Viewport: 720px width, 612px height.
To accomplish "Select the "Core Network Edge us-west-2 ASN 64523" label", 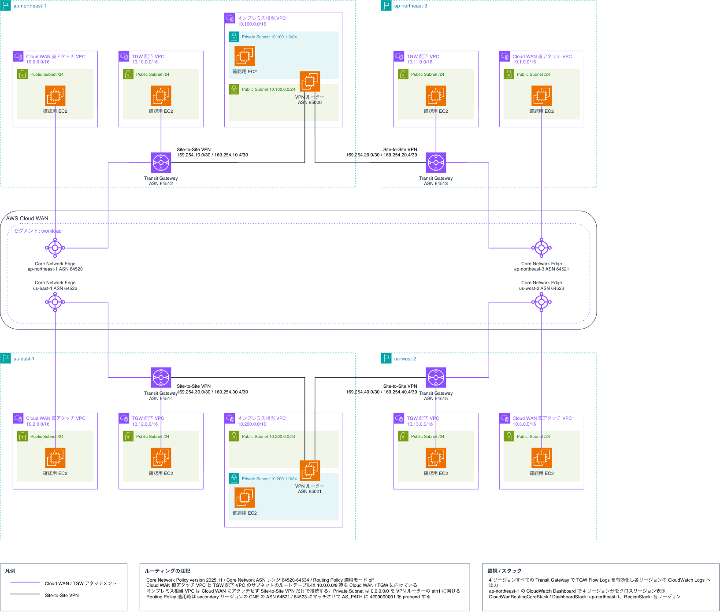I will [542, 286].
